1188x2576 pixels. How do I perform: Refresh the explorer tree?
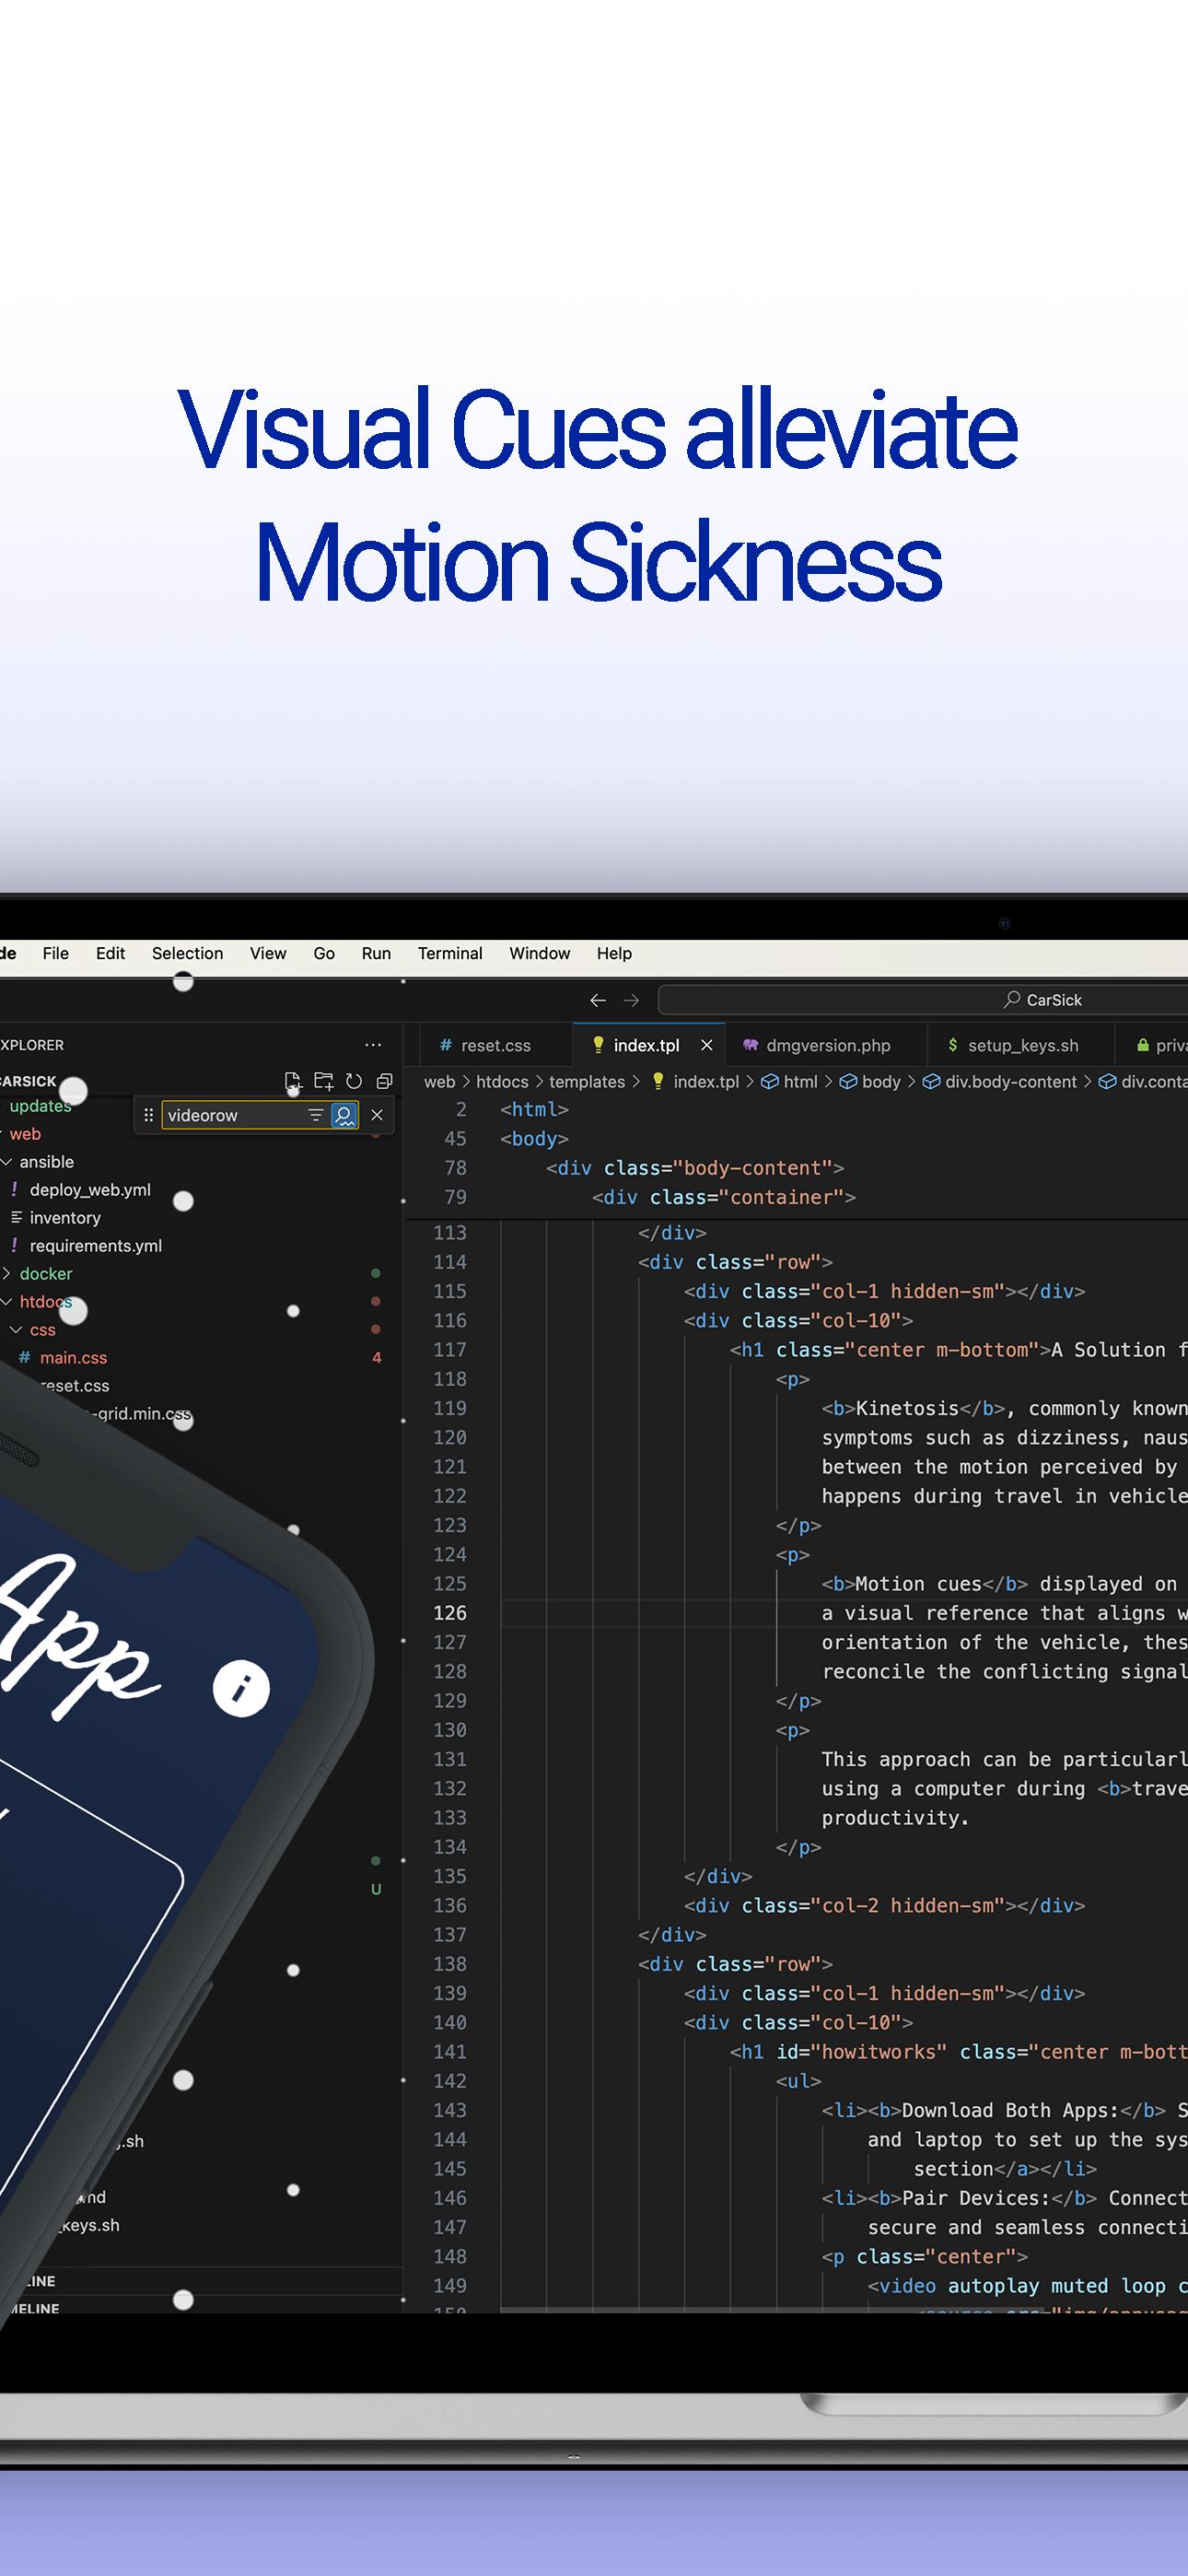(x=354, y=1081)
